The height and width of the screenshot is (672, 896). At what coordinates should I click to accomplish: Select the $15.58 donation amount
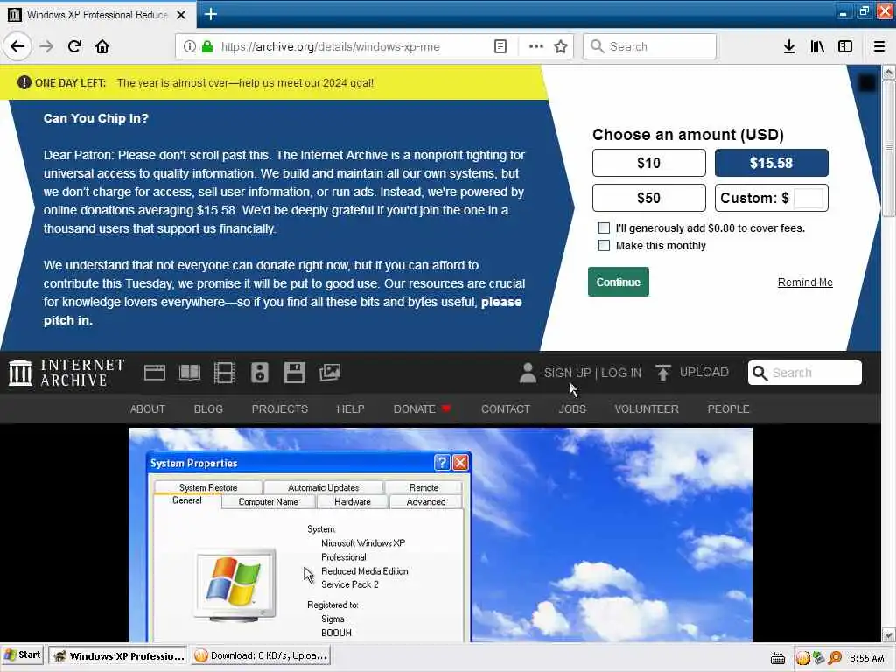(x=771, y=163)
